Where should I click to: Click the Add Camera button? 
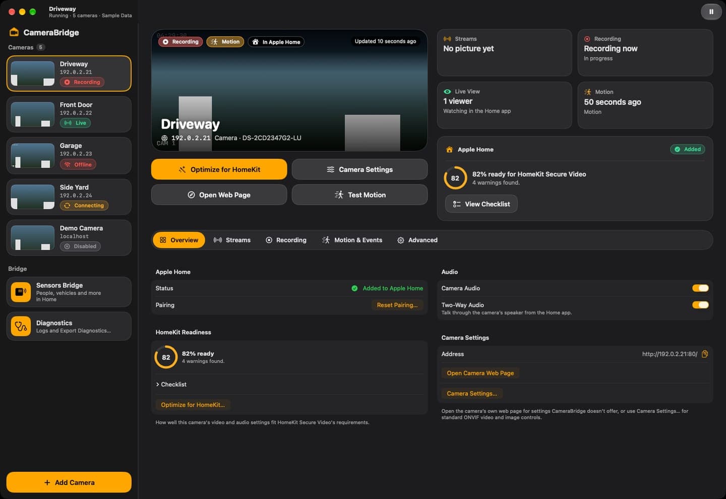[x=69, y=482]
